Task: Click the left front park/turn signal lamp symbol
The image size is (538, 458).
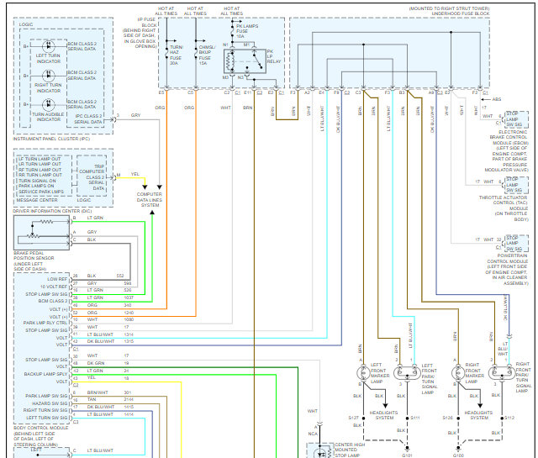Action: coord(407,372)
